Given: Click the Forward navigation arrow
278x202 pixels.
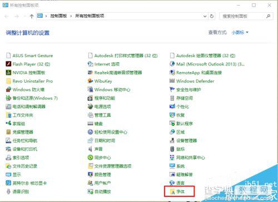Looking at the screenshot, I should tap(17, 16).
